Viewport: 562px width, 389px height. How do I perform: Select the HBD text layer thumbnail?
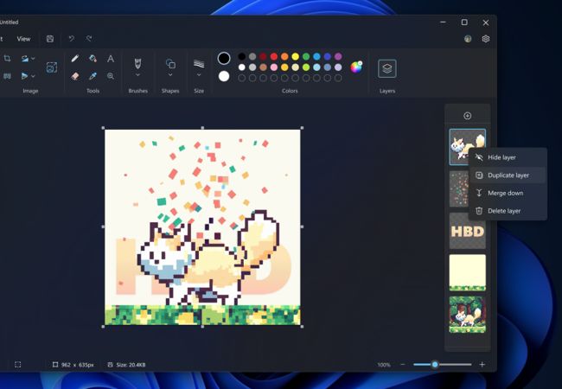click(x=468, y=231)
